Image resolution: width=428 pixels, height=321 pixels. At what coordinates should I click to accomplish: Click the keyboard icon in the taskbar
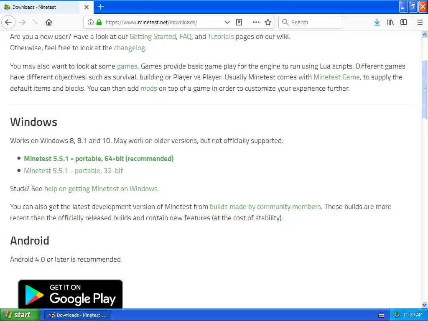pos(381,315)
